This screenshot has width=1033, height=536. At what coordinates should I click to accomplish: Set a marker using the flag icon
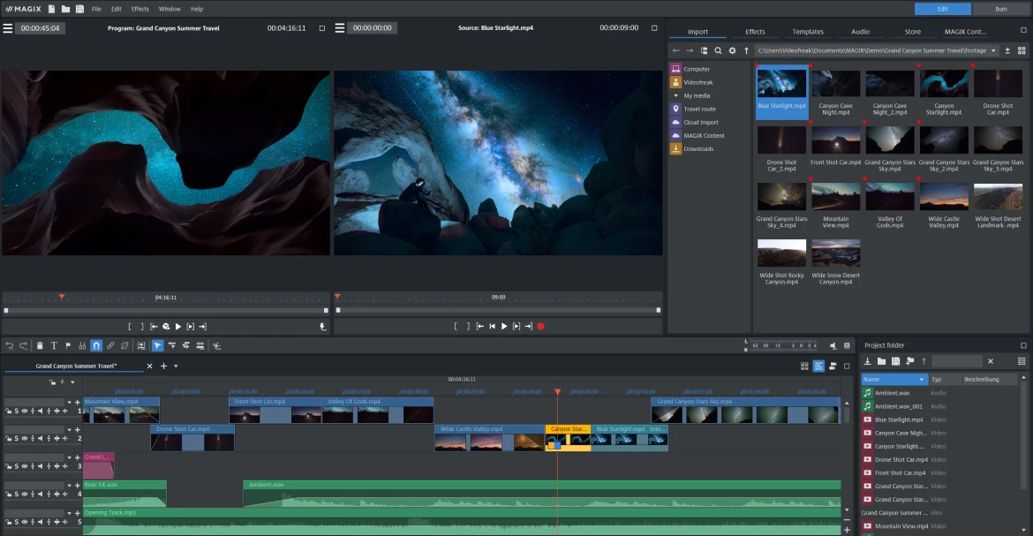(x=68, y=345)
